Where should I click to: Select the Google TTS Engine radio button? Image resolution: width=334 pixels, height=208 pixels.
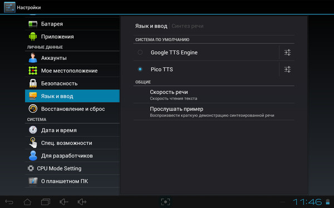[140, 52]
